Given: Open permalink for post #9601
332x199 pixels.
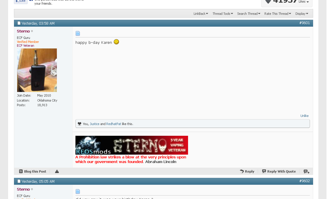Looking at the screenshot, I should pyautogui.click(x=304, y=23).
